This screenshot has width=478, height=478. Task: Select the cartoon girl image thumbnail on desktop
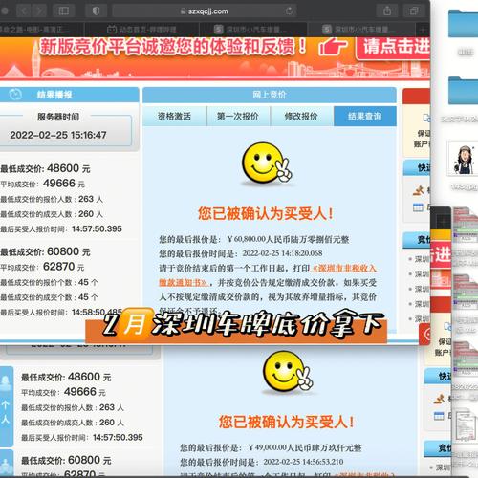464,159
